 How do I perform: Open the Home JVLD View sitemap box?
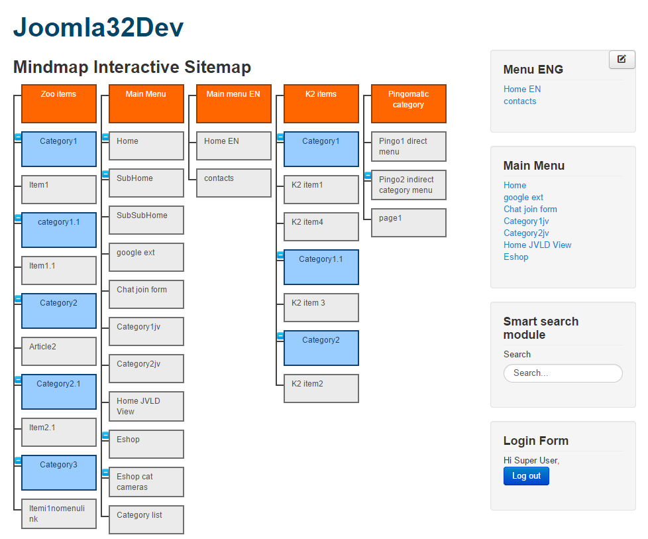(146, 406)
